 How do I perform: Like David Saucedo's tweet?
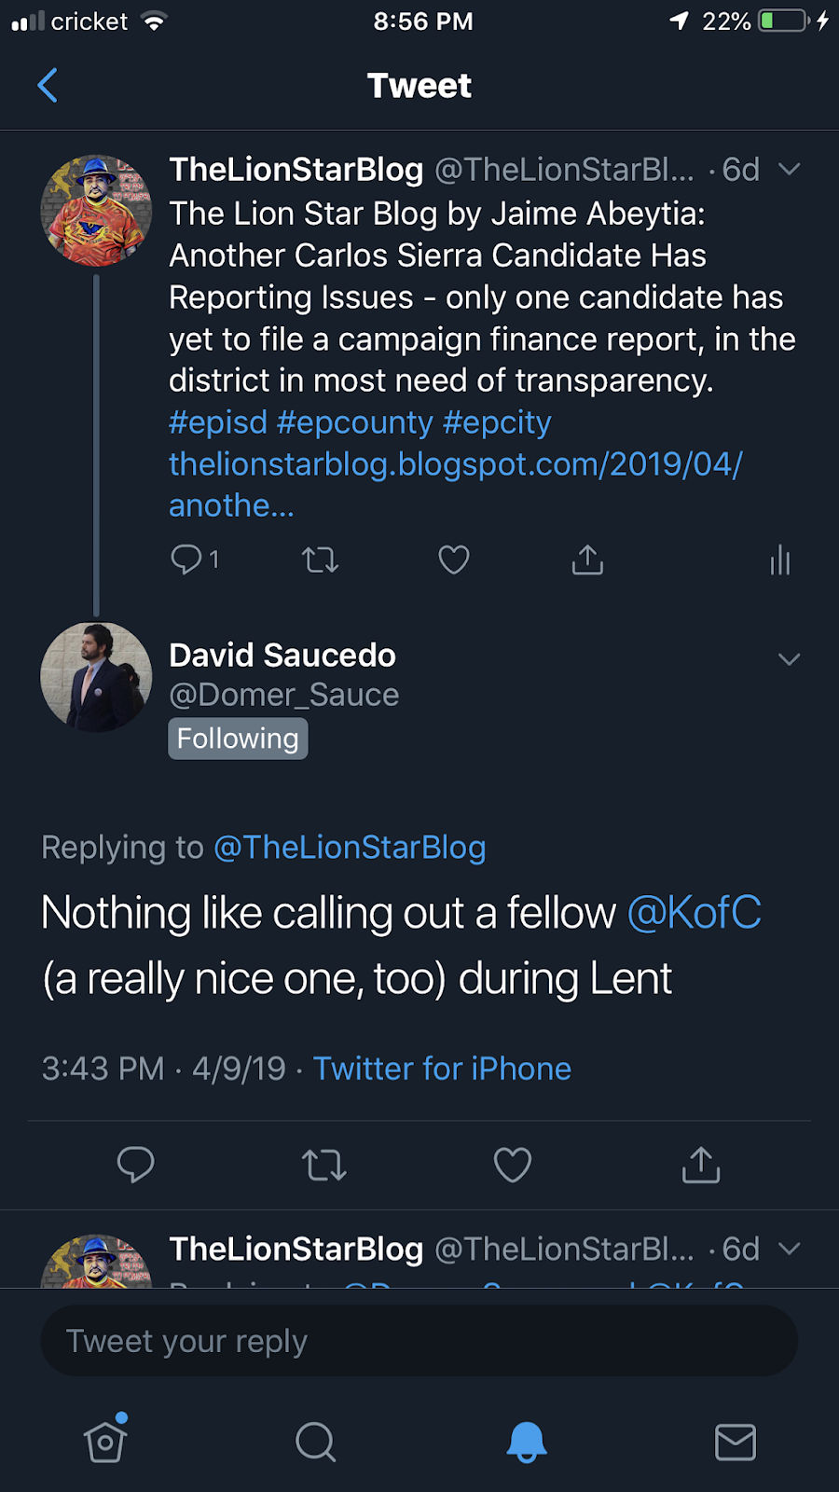pos(513,1165)
